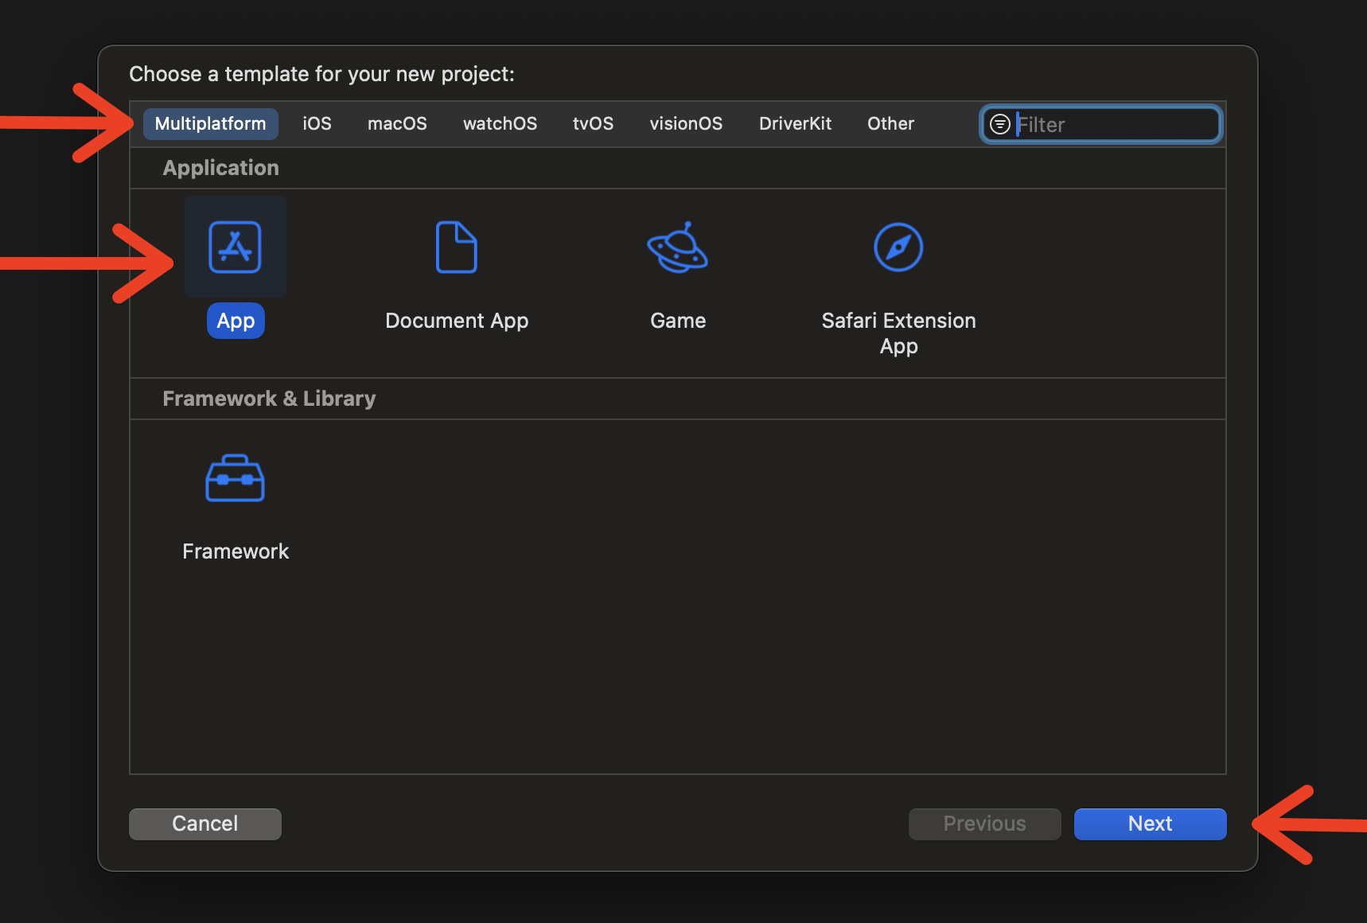Select the tvOS tab
The image size is (1367, 923).
click(x=593, y=123)
